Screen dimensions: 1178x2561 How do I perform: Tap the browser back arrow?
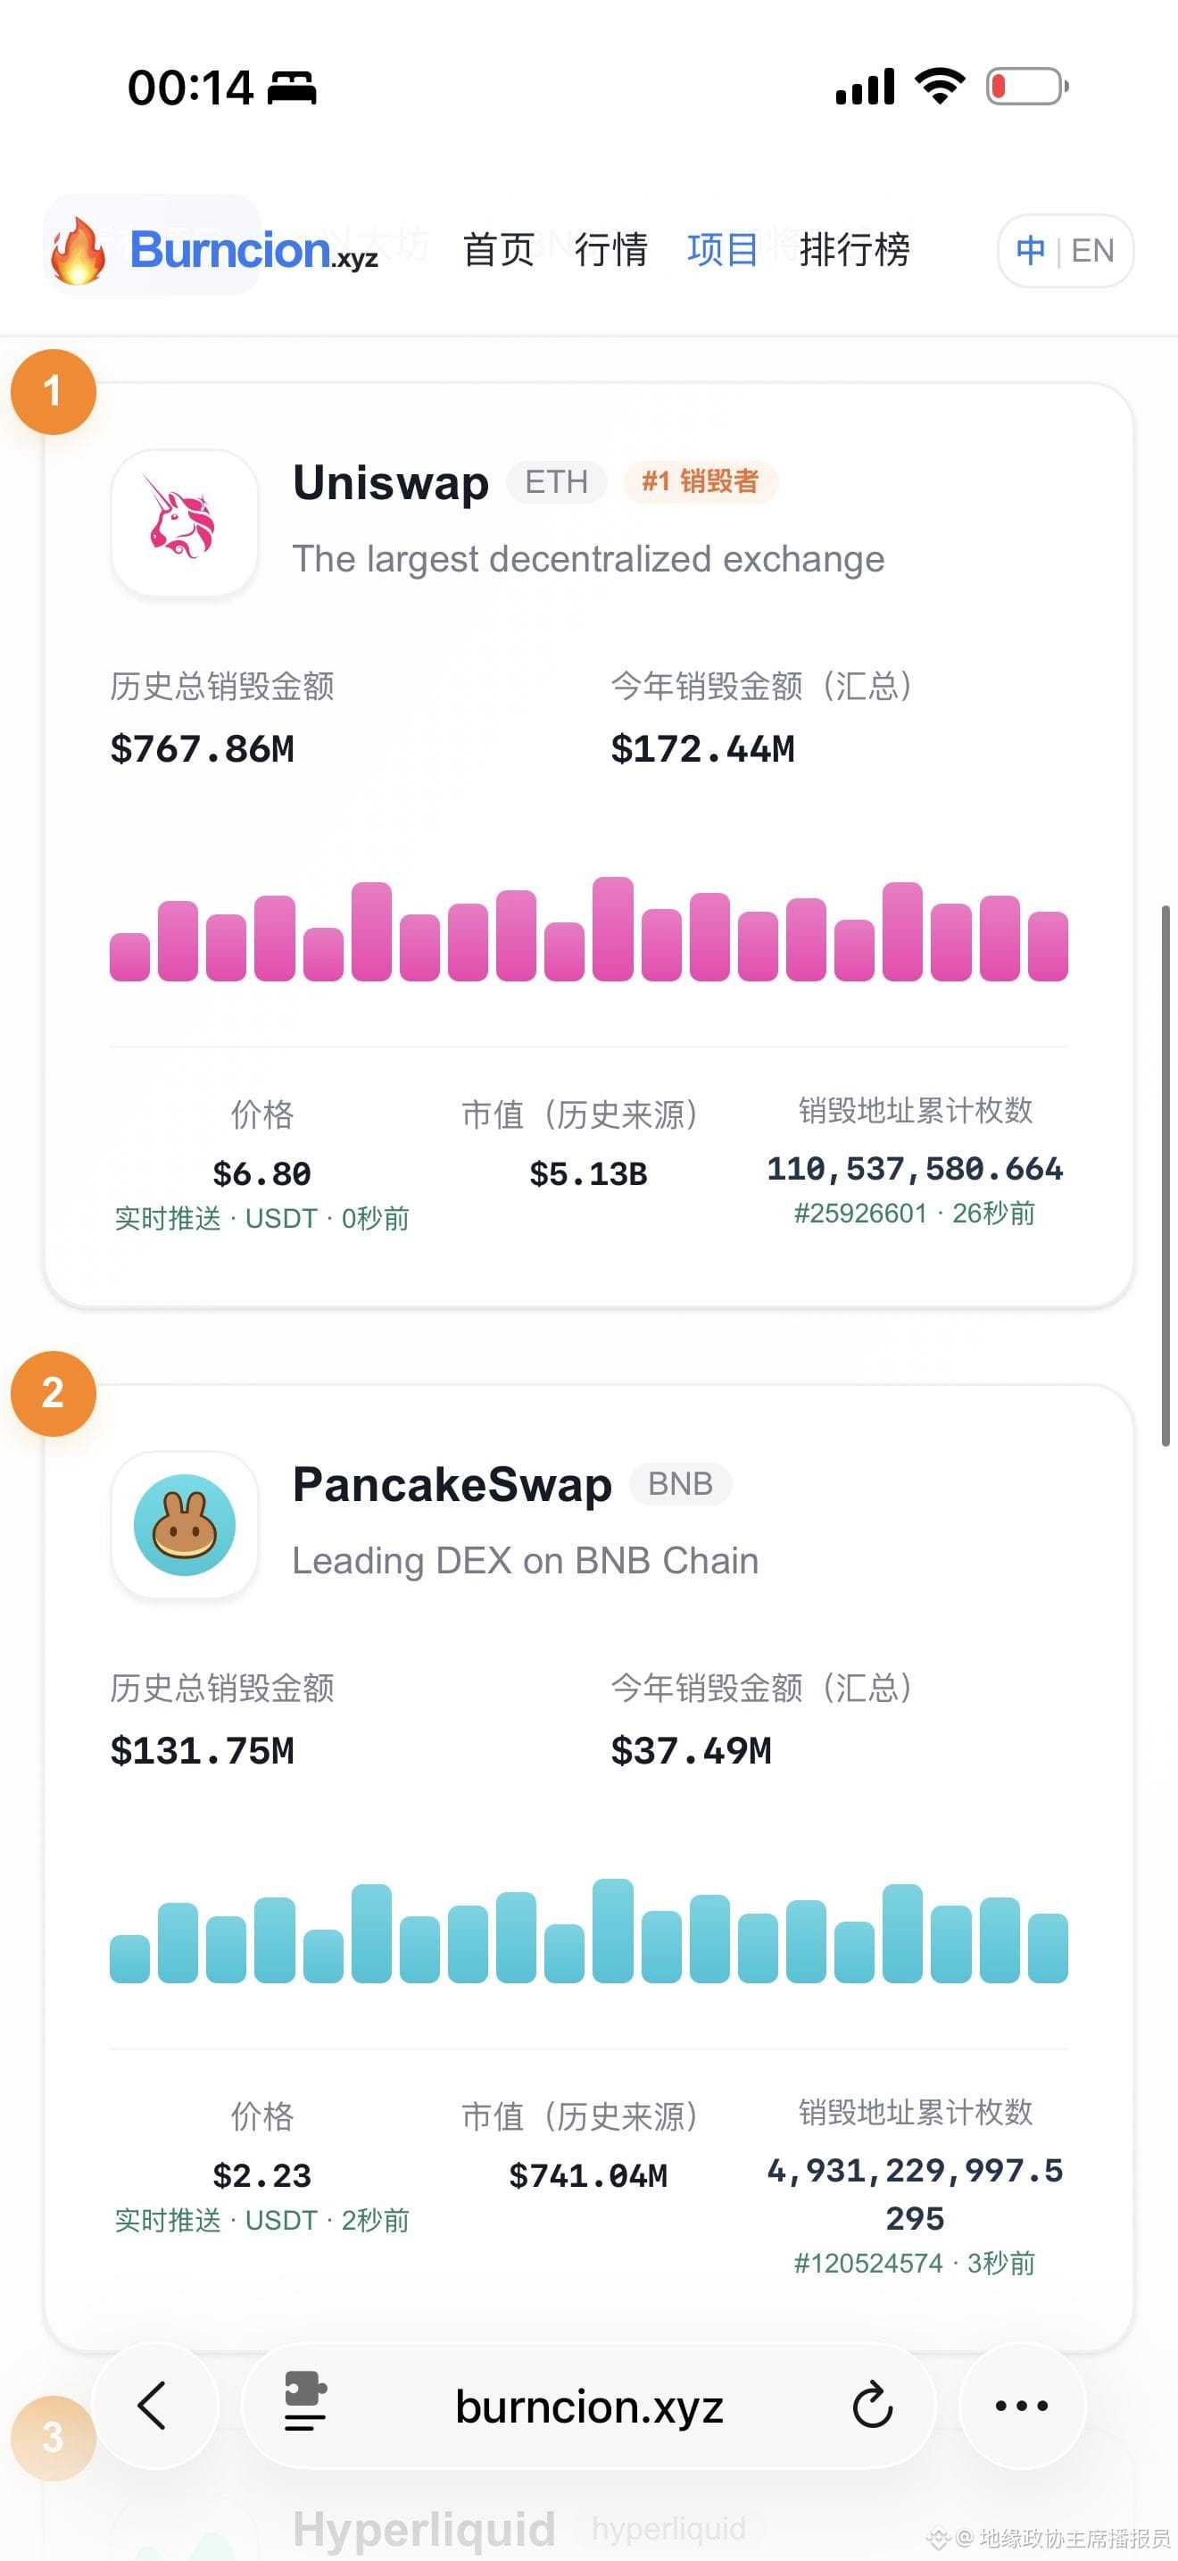[153, 2405]
